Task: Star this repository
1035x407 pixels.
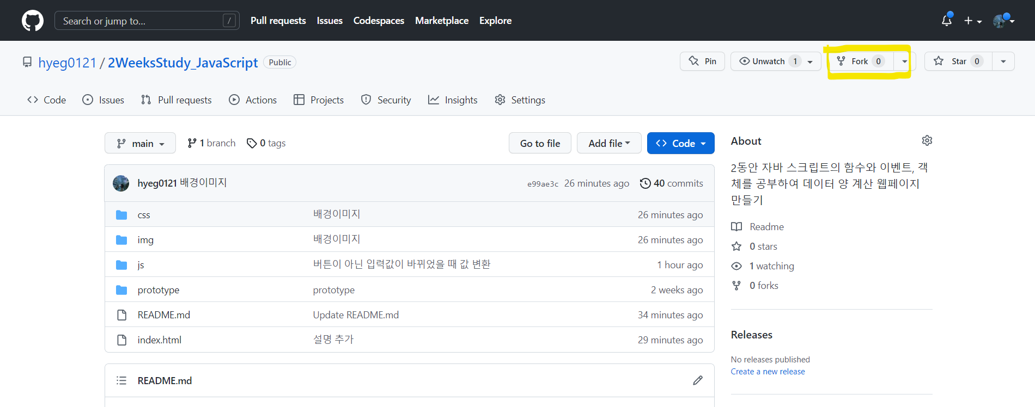Action: point(958,61)
